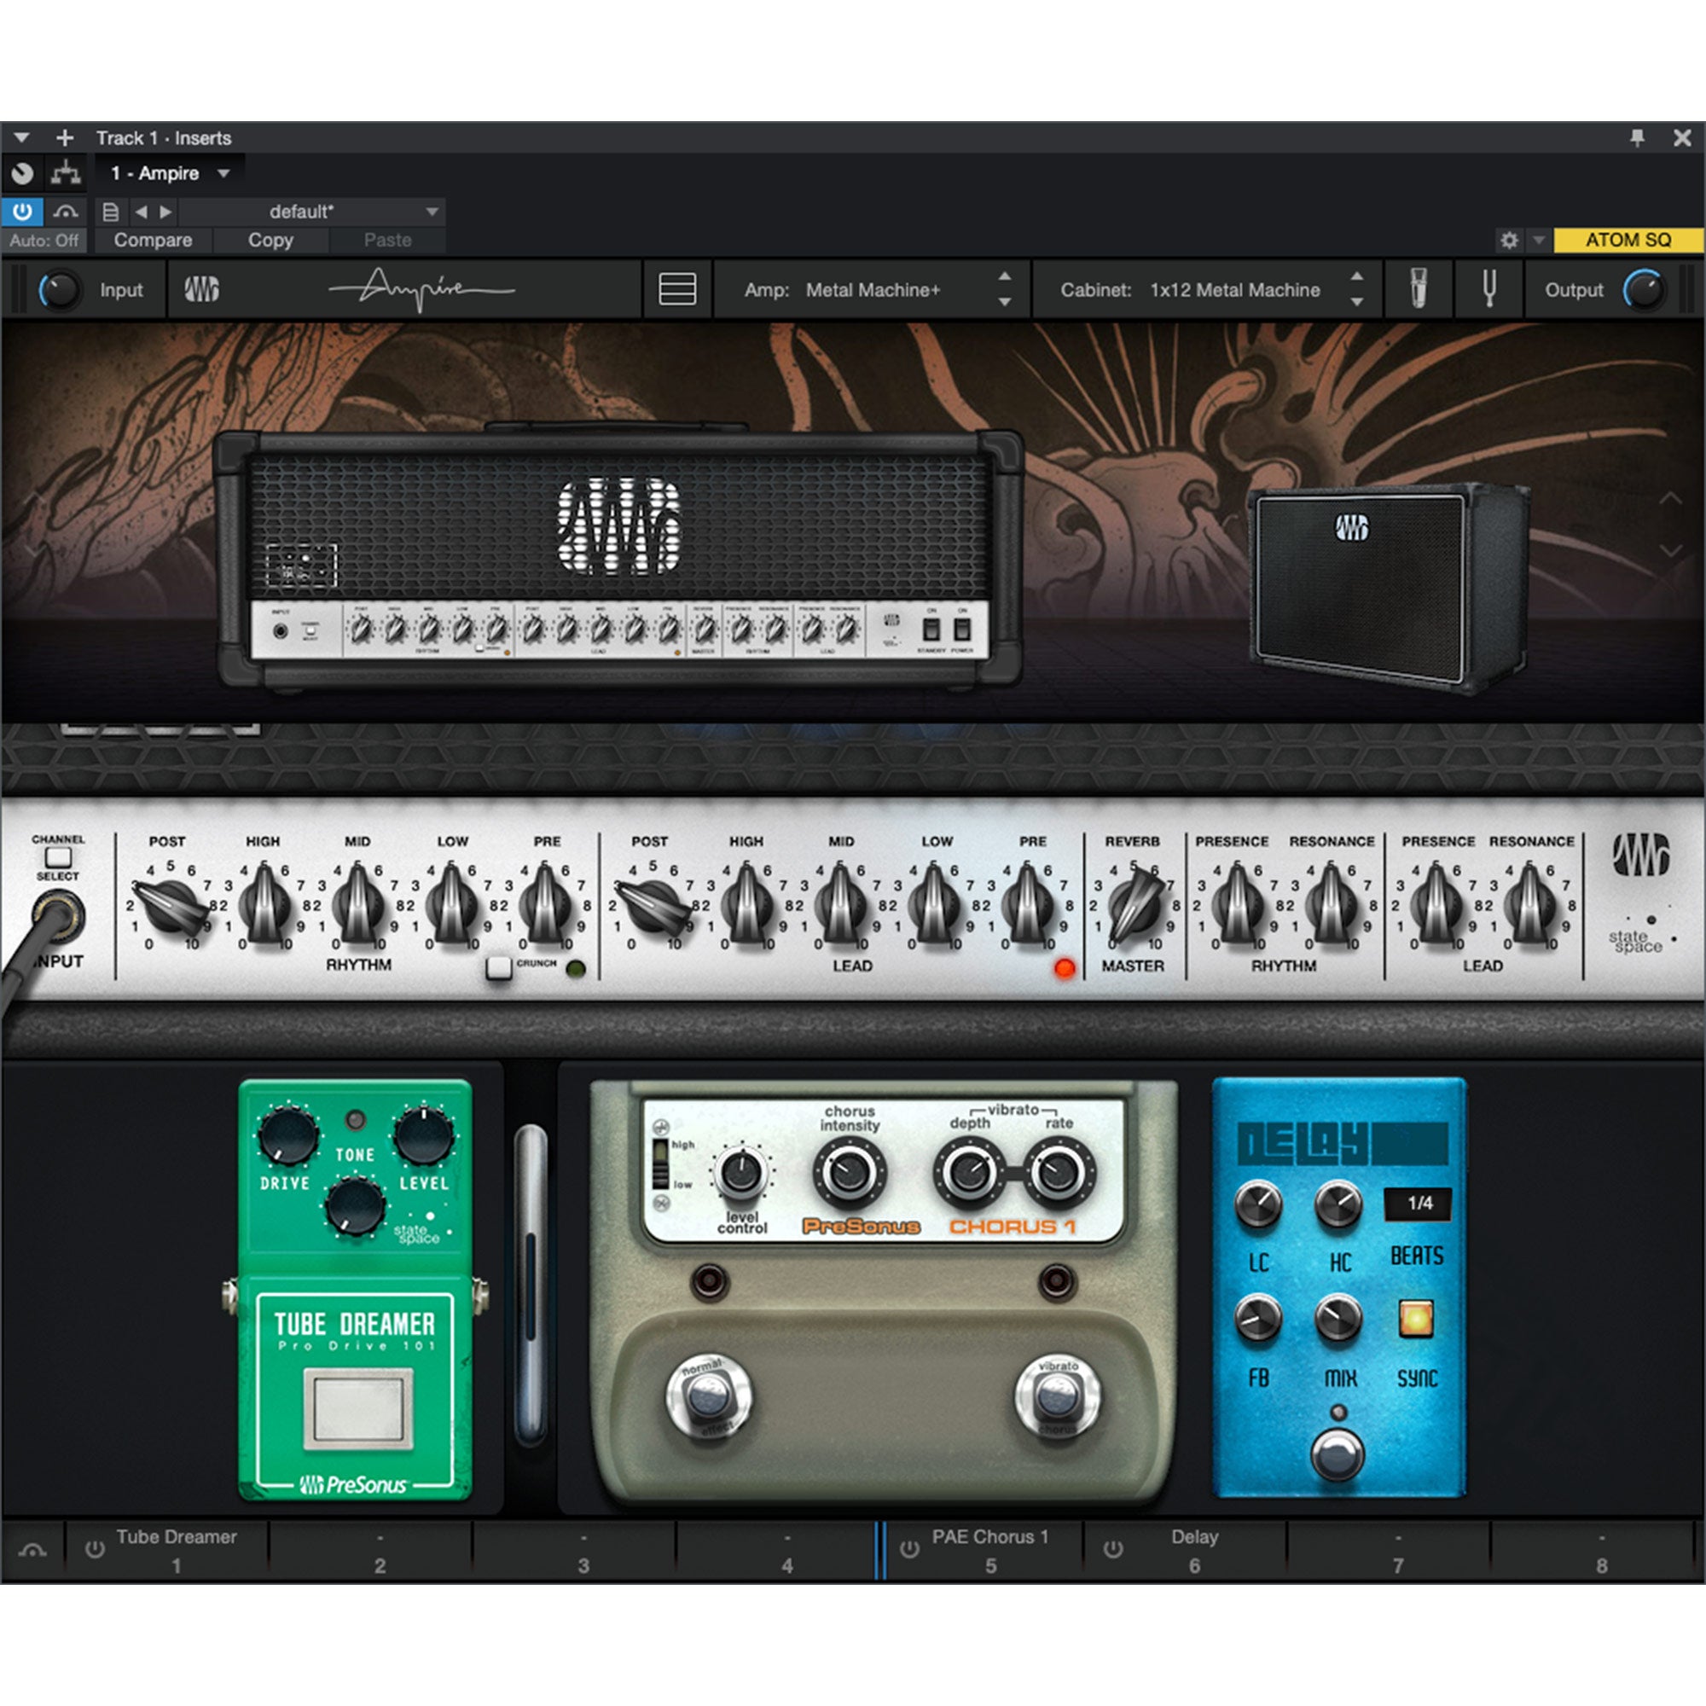1706x1706 pixels.
Task: Open the 1 - Ampire insert selector
Action: (168, 172)
